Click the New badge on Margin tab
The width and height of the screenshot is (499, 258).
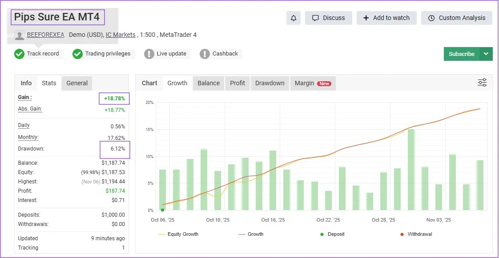click(x=325, y=83)
